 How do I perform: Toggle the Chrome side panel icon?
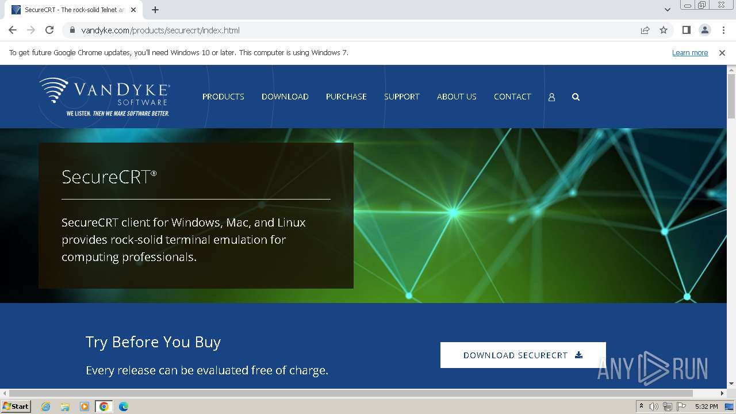coord(686,30)
